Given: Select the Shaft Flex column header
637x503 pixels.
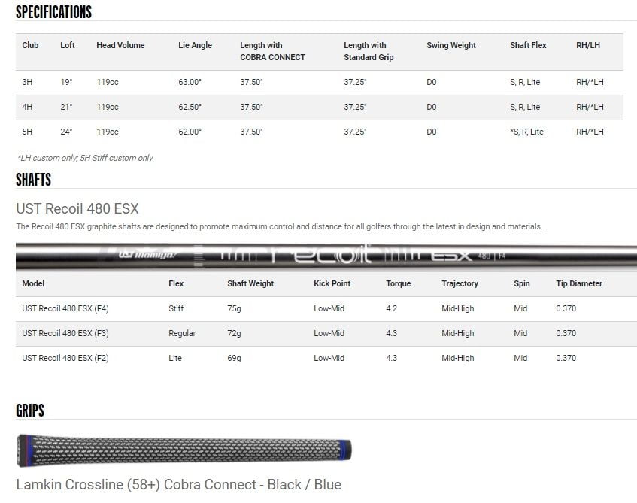Looking at the screenshot, I should click(528, 45).
